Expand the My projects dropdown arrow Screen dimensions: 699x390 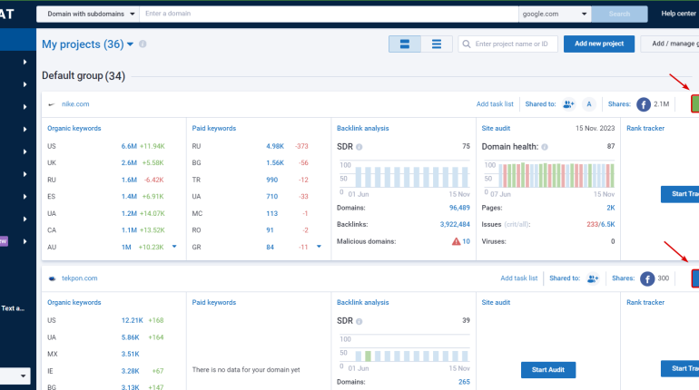click(x=130, y=44)
